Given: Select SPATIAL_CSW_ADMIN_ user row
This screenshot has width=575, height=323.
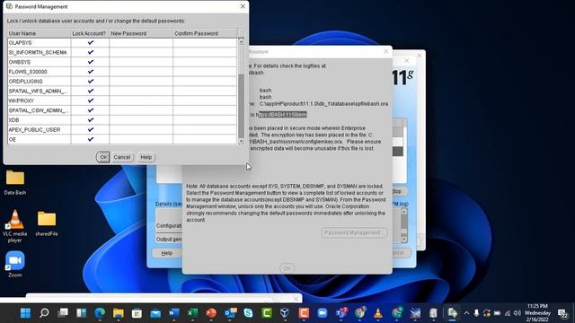Looking at the screenshot, I should click(x=39, y=110).
